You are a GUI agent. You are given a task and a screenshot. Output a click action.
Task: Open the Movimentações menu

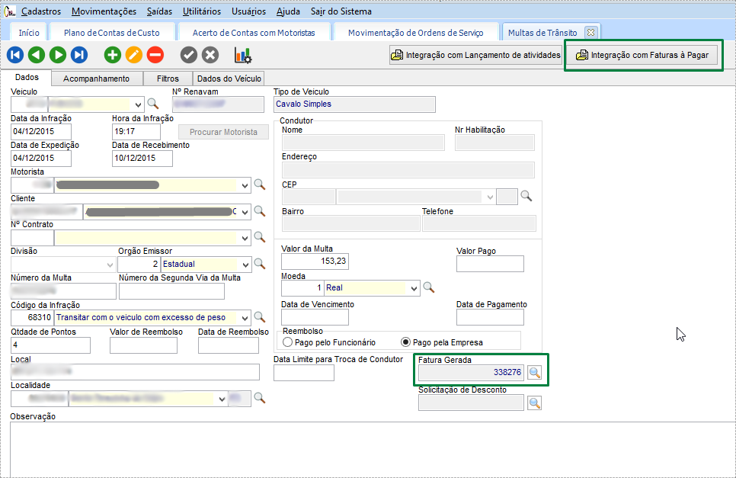click(x=104, y=11)
